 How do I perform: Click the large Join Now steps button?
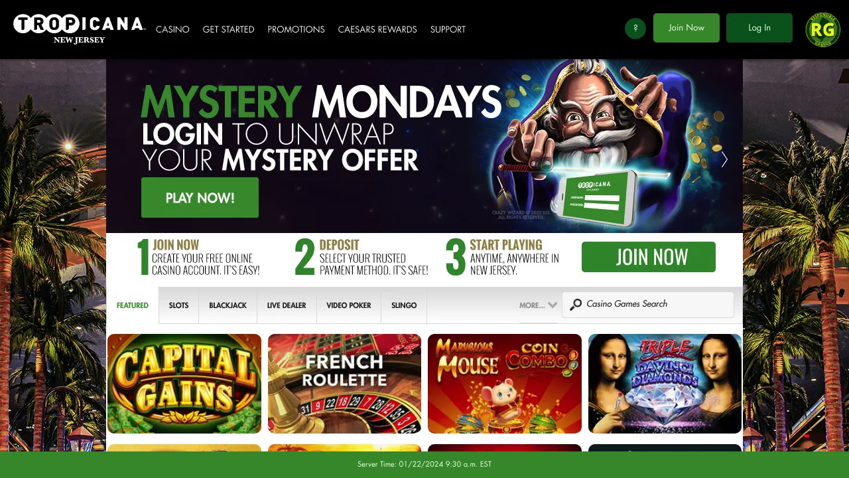pyautogui.click(x=649, y=257)
